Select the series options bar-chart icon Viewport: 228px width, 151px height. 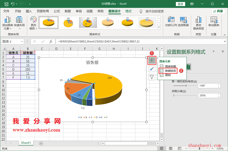(x=188, y=67)
